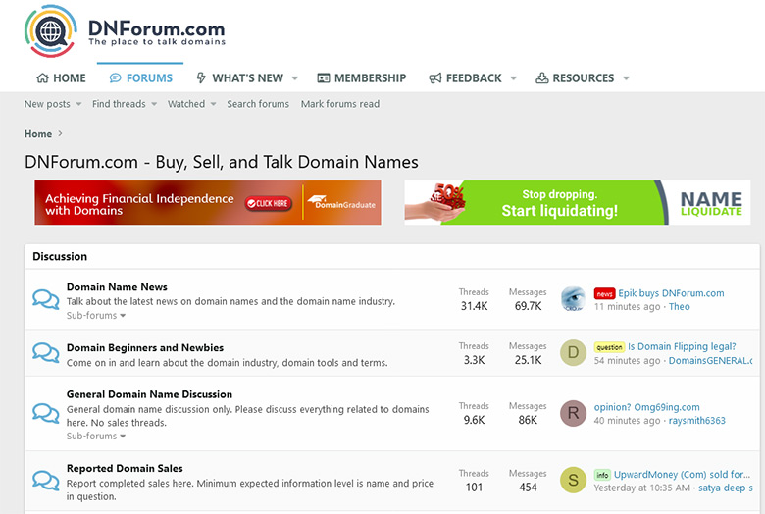Viewport: 765px width, 514px height.
Task: Click the download tray icon beside RESOURCES
Action: 541,78
